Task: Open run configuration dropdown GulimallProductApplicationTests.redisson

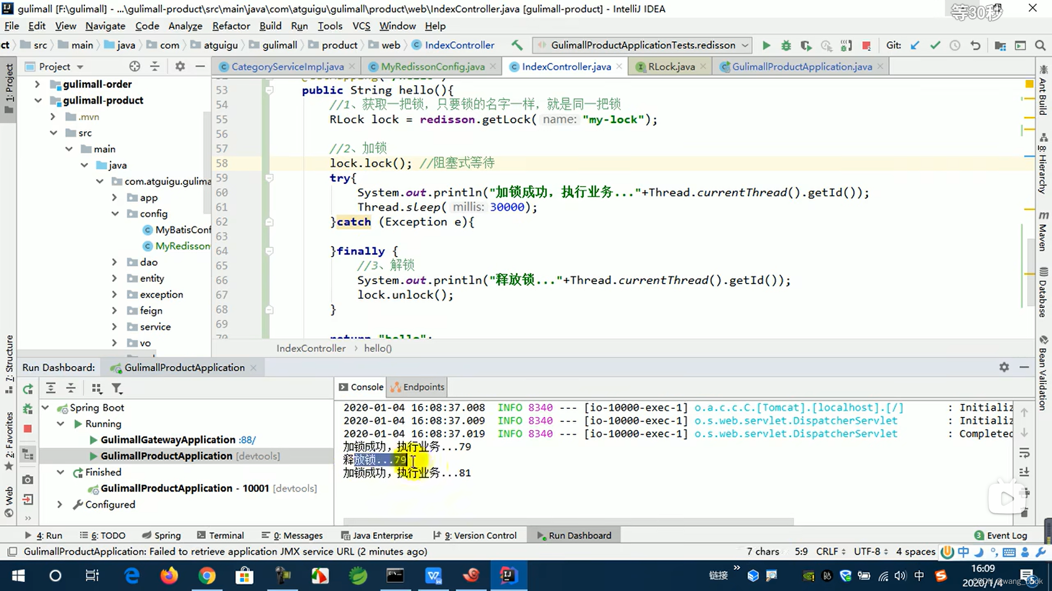Action: (643, 45)
